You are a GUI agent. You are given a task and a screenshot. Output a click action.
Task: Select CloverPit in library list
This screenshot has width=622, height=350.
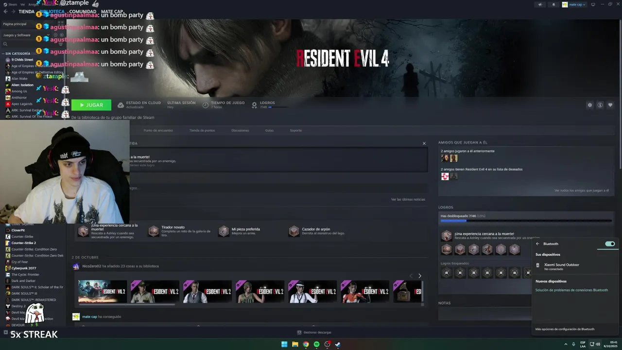point(18,230)
